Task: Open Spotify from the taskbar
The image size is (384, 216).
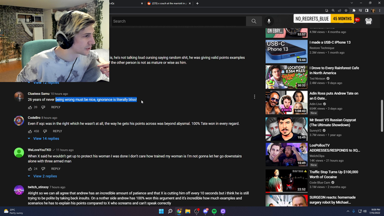Action: (214, 211)
